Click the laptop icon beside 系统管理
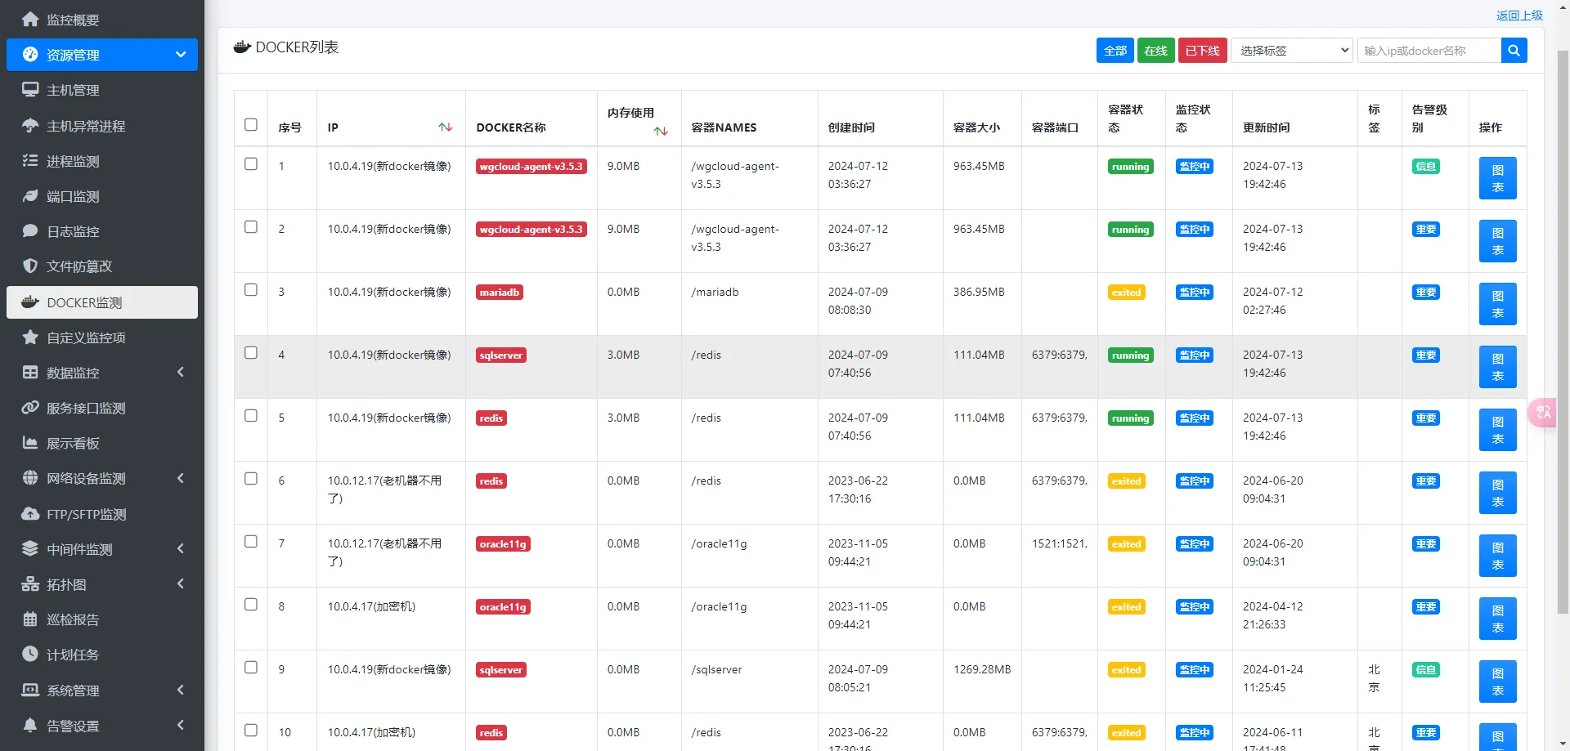The image size is (1570, 751). (x=30, y=690)
